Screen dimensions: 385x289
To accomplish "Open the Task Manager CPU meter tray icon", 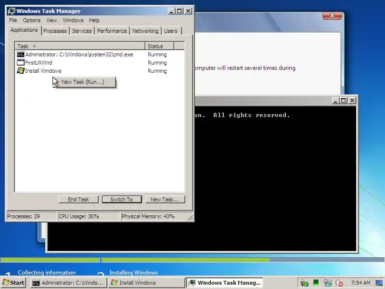I will 316,283.
